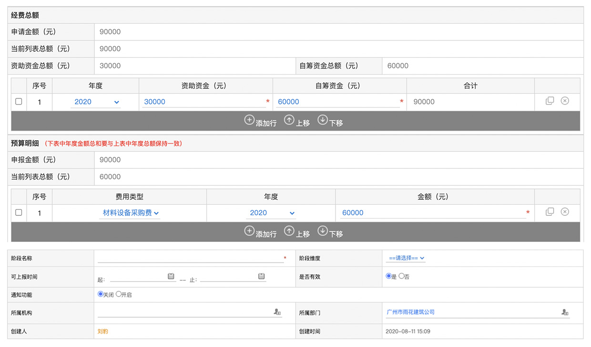Screen dimensions: 591x347
Task: Click the creator name link 刘豹
Action: [102, 331]
